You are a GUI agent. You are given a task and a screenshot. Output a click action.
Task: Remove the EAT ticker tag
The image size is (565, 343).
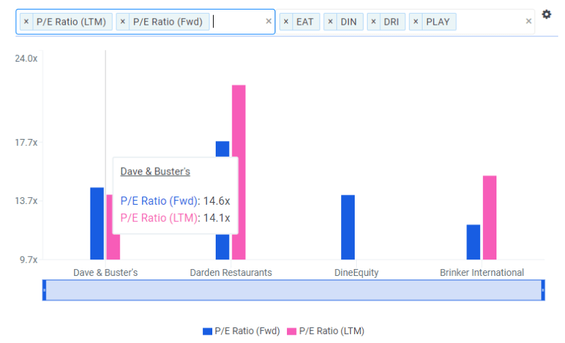click(286, 22)
